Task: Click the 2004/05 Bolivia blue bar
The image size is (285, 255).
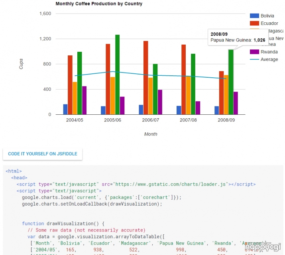Action: [65, 109]
